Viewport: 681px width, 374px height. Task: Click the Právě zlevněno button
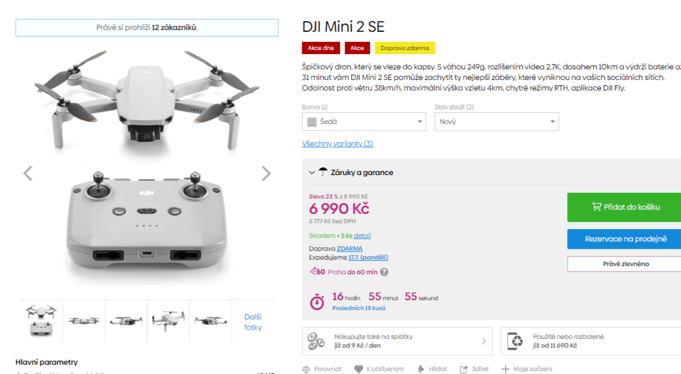pos(624,264)
